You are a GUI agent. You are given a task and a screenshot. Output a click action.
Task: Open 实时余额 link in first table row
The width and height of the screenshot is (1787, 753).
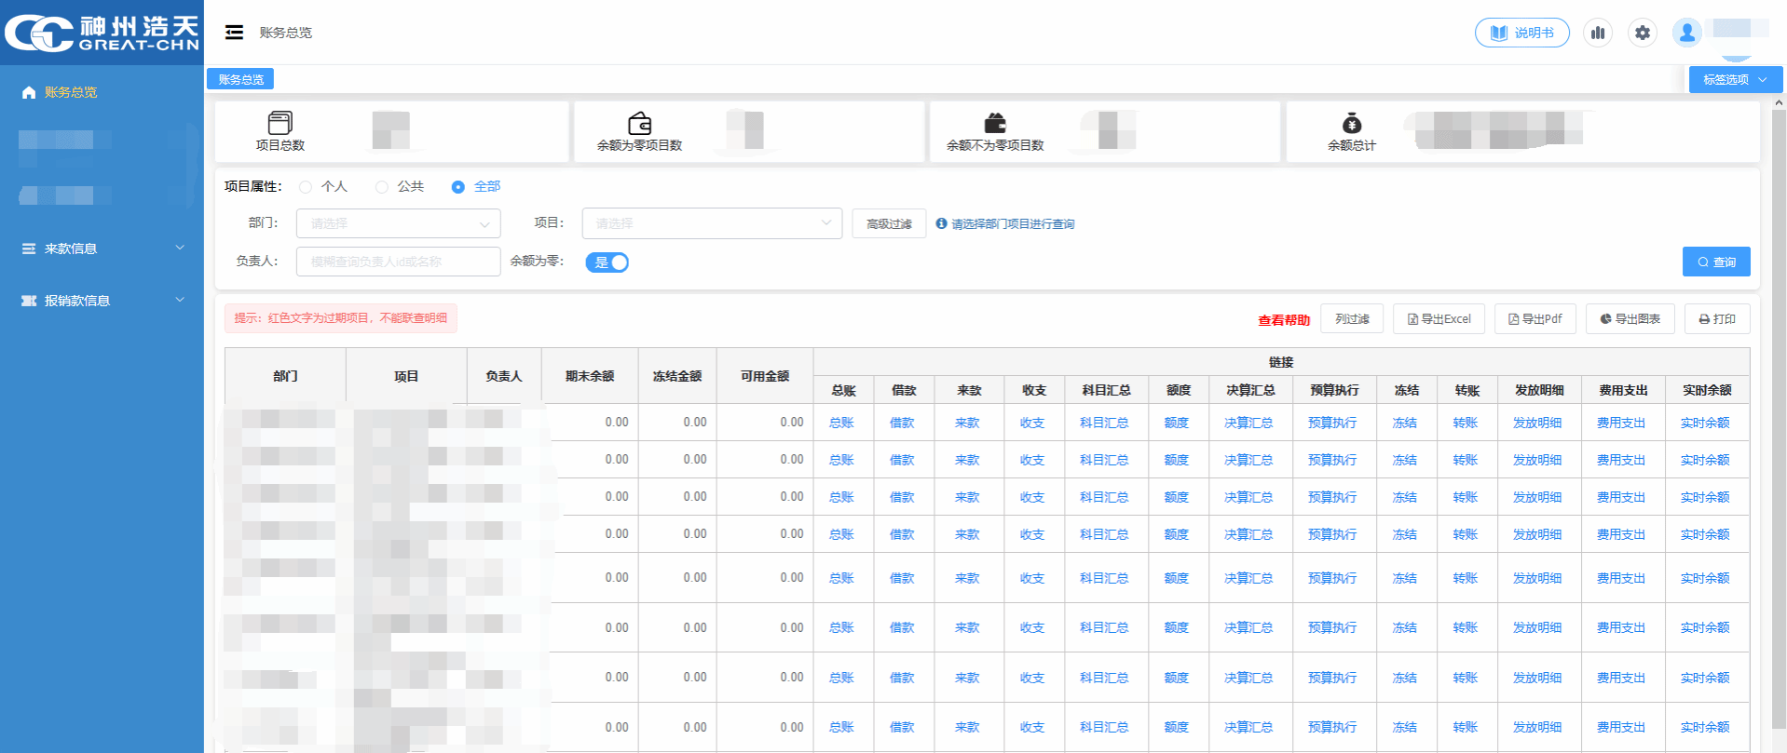1706,423
